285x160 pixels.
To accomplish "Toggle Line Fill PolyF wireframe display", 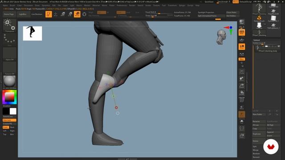I will pos(242,100).
